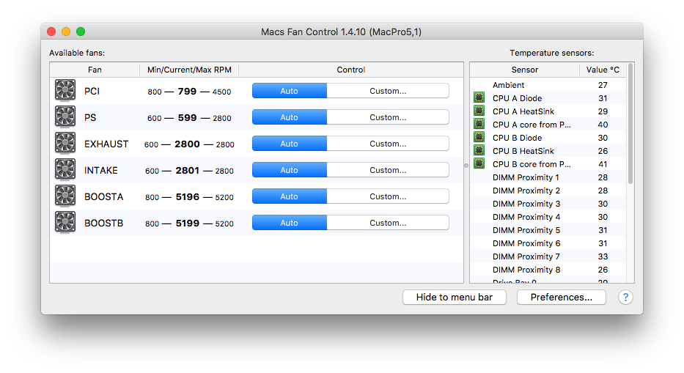Click the BOOSTA fan icon
Image resolution: width=684 pixels, height=373 pixels.
pos(65,196)
